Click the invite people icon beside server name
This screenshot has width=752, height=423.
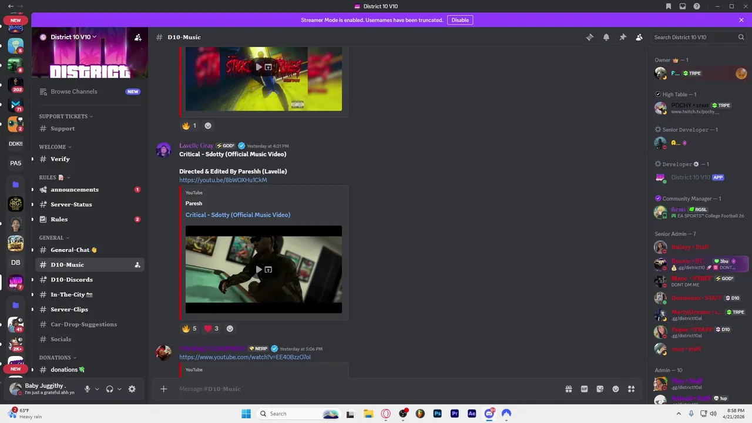point(138,37)
